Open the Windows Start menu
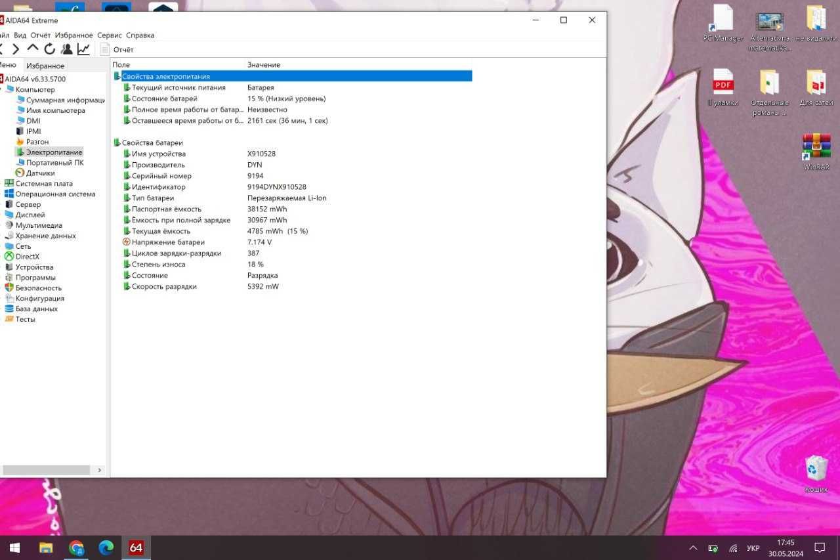Viewport: 840px width, 560px height. click(14, 548)
